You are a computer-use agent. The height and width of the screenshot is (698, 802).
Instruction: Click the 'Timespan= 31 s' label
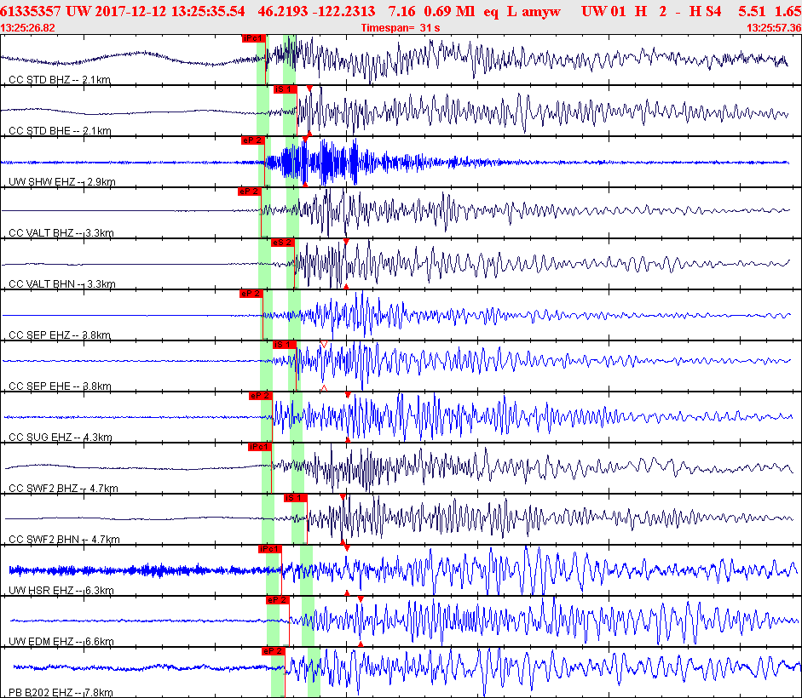(401, 28)
